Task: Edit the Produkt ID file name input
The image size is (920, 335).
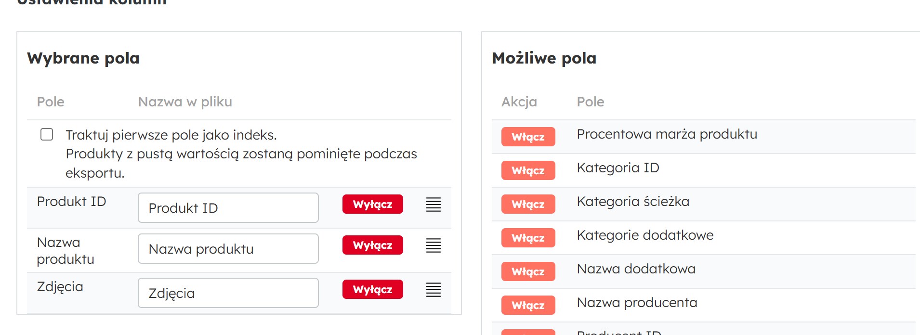Action: [x=228, y=208]
